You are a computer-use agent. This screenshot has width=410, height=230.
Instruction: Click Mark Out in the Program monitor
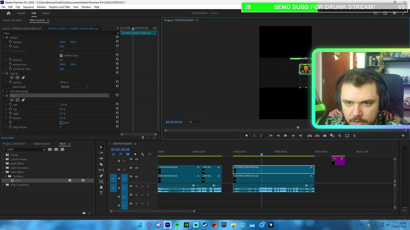point(261,136)
